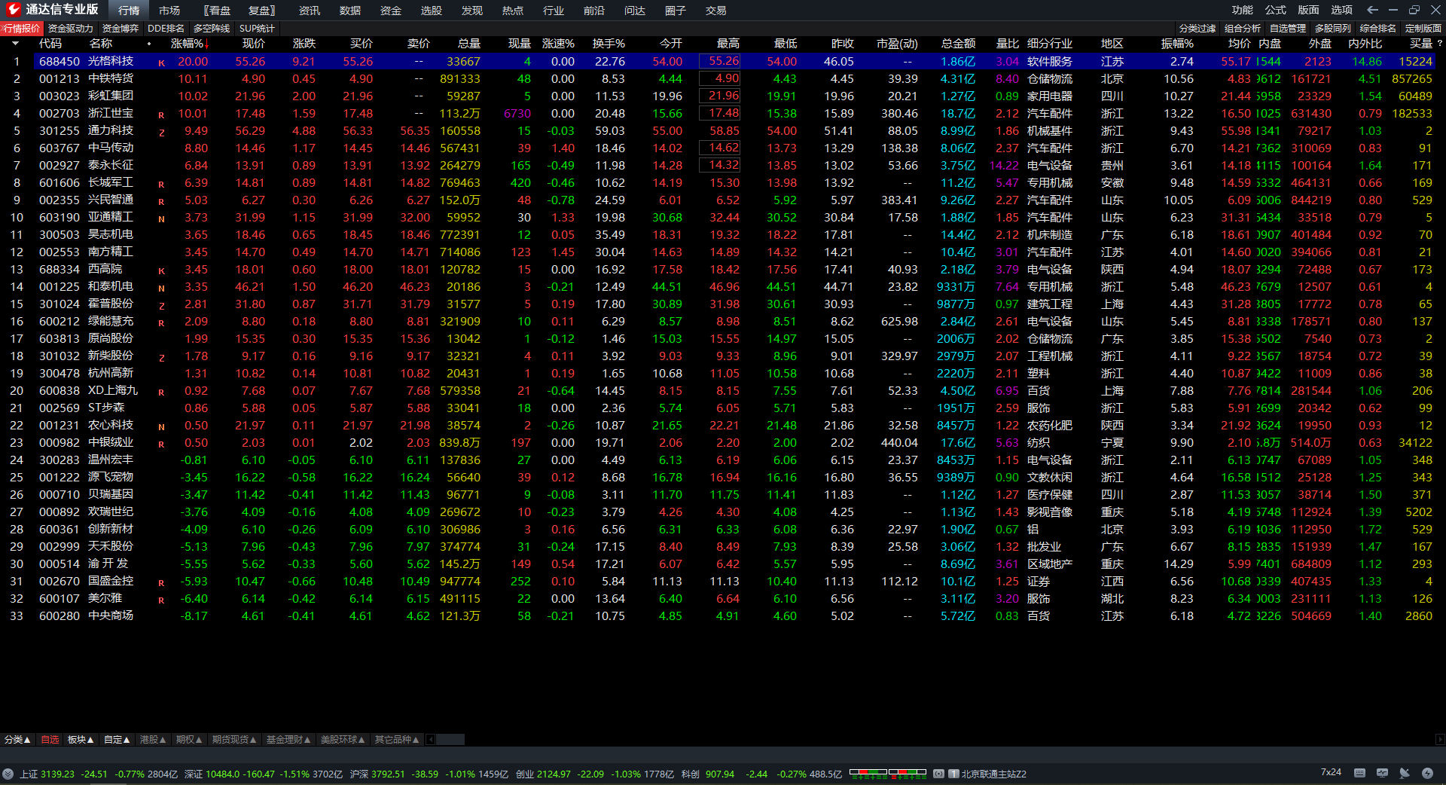Expand the 美股环球 menu
This screenshot has width=1446, height=785.
click(x=343, y=740)
